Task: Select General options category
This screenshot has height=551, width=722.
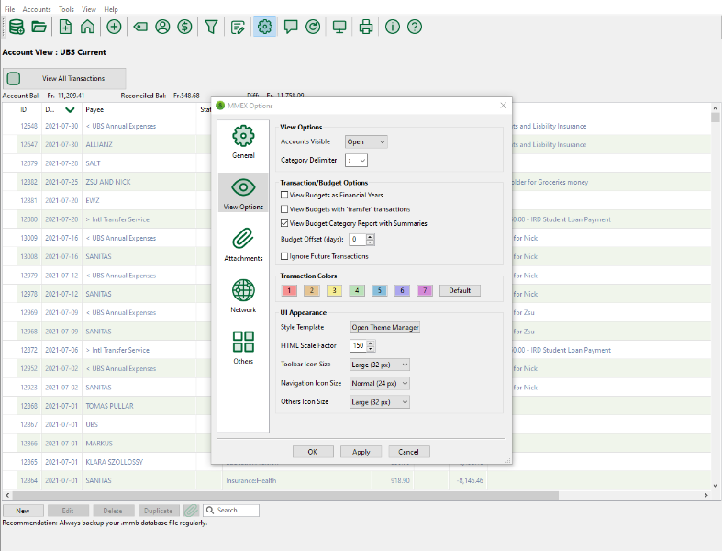Action: point(243,141)
